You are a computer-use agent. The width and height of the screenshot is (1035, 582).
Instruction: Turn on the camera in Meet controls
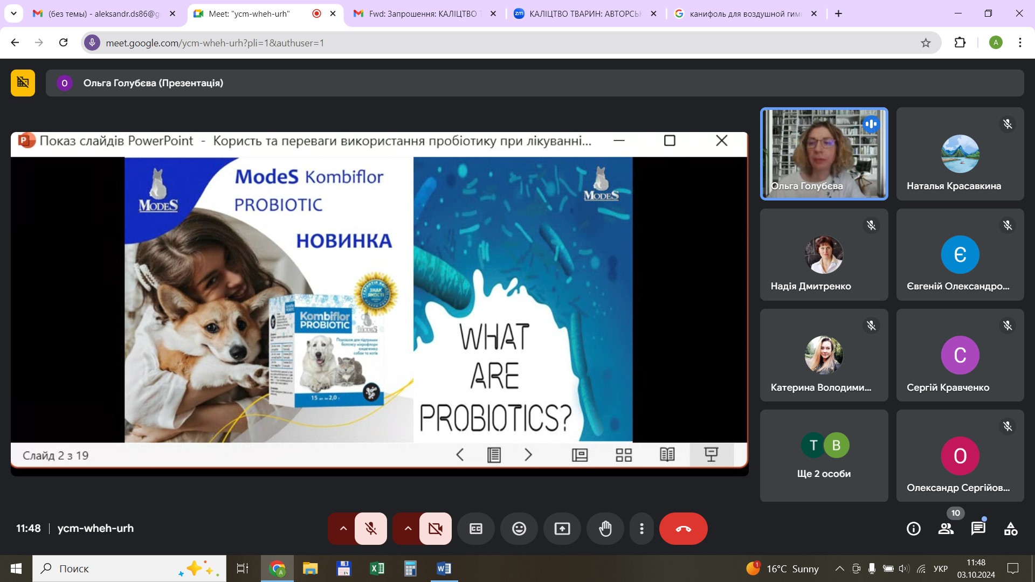point(436,529)
